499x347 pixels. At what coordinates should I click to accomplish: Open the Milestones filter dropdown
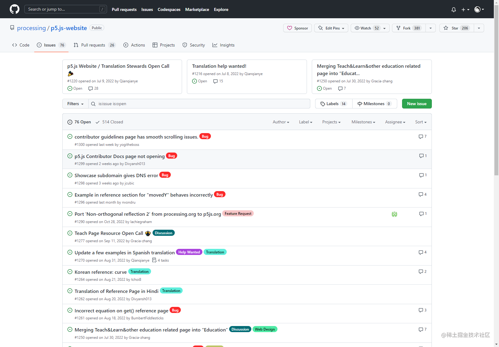363,122
